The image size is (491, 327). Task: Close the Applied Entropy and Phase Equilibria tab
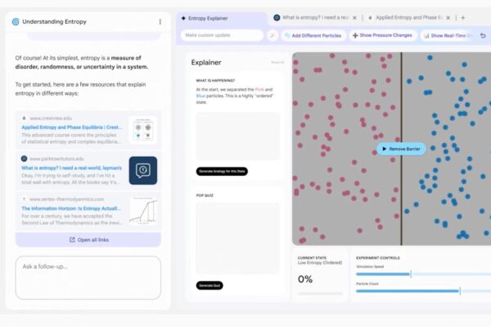tap(451, 17)
